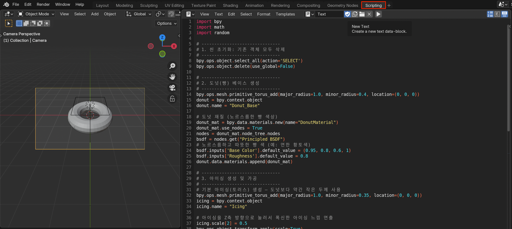Click the Blender logo icon
512x229 pixels.
coord(6,4)
